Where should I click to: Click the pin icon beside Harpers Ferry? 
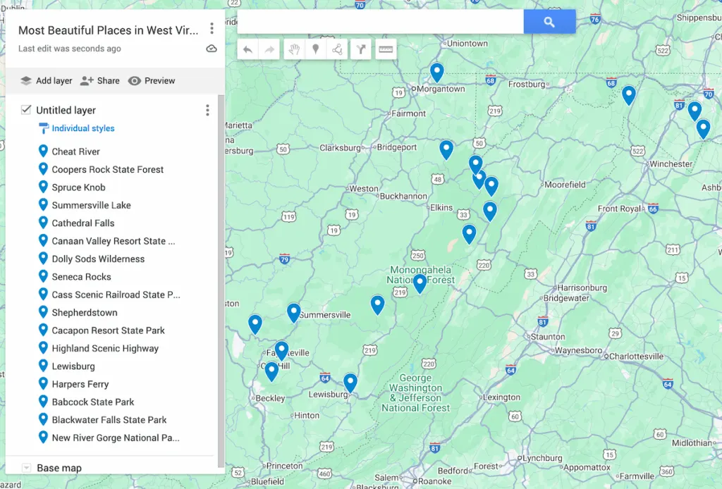tap(43, 383)
